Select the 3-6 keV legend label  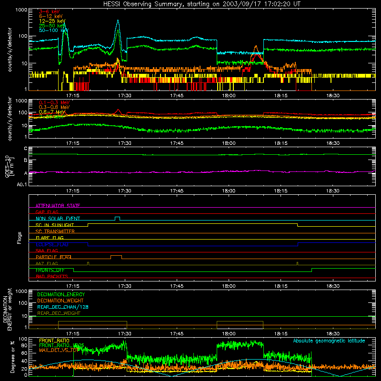click(x=49, y=11)
